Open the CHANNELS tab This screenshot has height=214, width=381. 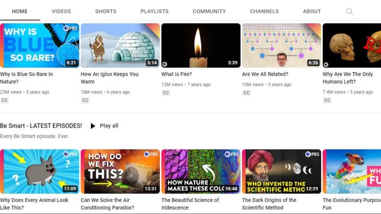(x=265, y=11)
